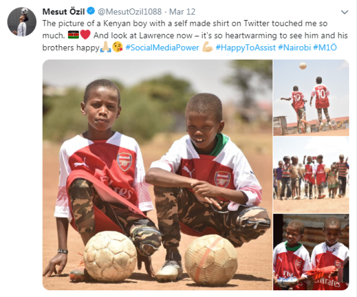Viewport: 357px width, 297px height.
Task: Enlarge photo of two boys with footballs
Action: (158, 175)
